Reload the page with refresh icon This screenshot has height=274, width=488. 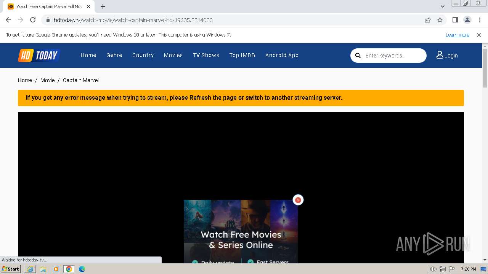[x=33, y=20]
